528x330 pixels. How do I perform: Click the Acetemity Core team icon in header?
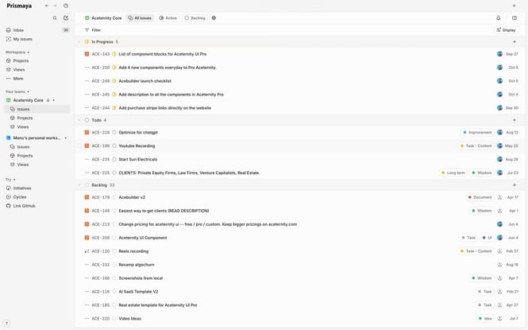(x=87, y=17)
